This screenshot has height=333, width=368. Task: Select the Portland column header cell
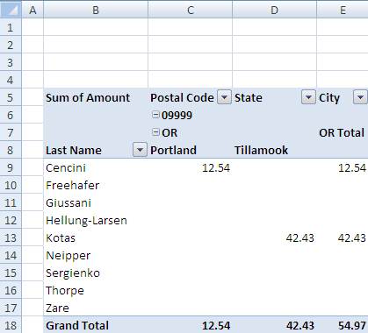point(191,150)
